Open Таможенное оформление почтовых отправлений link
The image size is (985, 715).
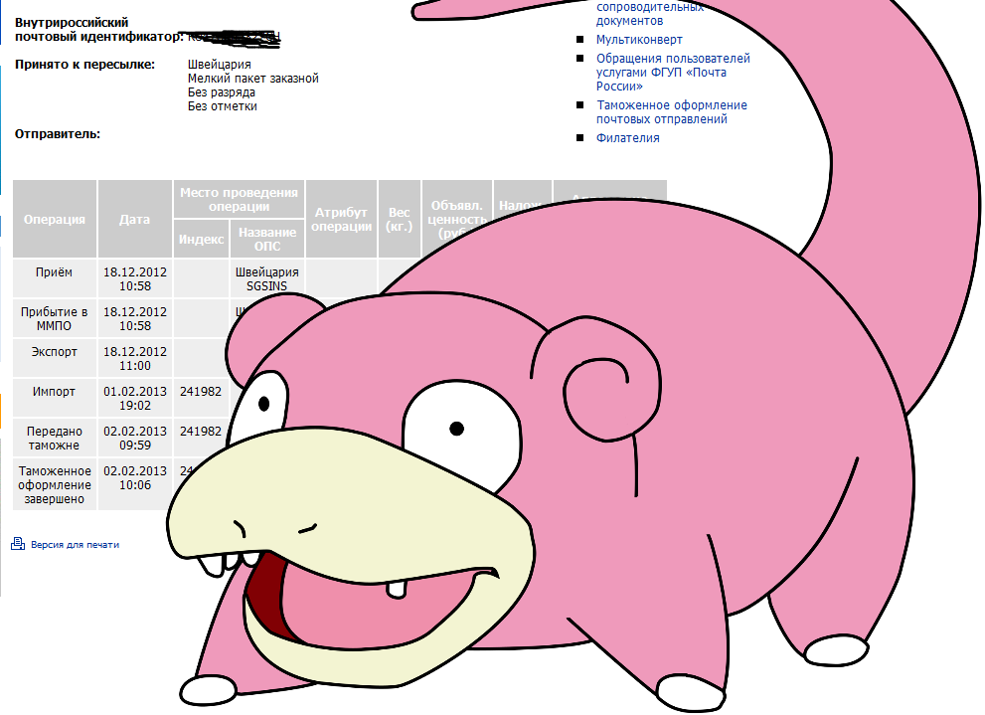click(x=672, y=112)
